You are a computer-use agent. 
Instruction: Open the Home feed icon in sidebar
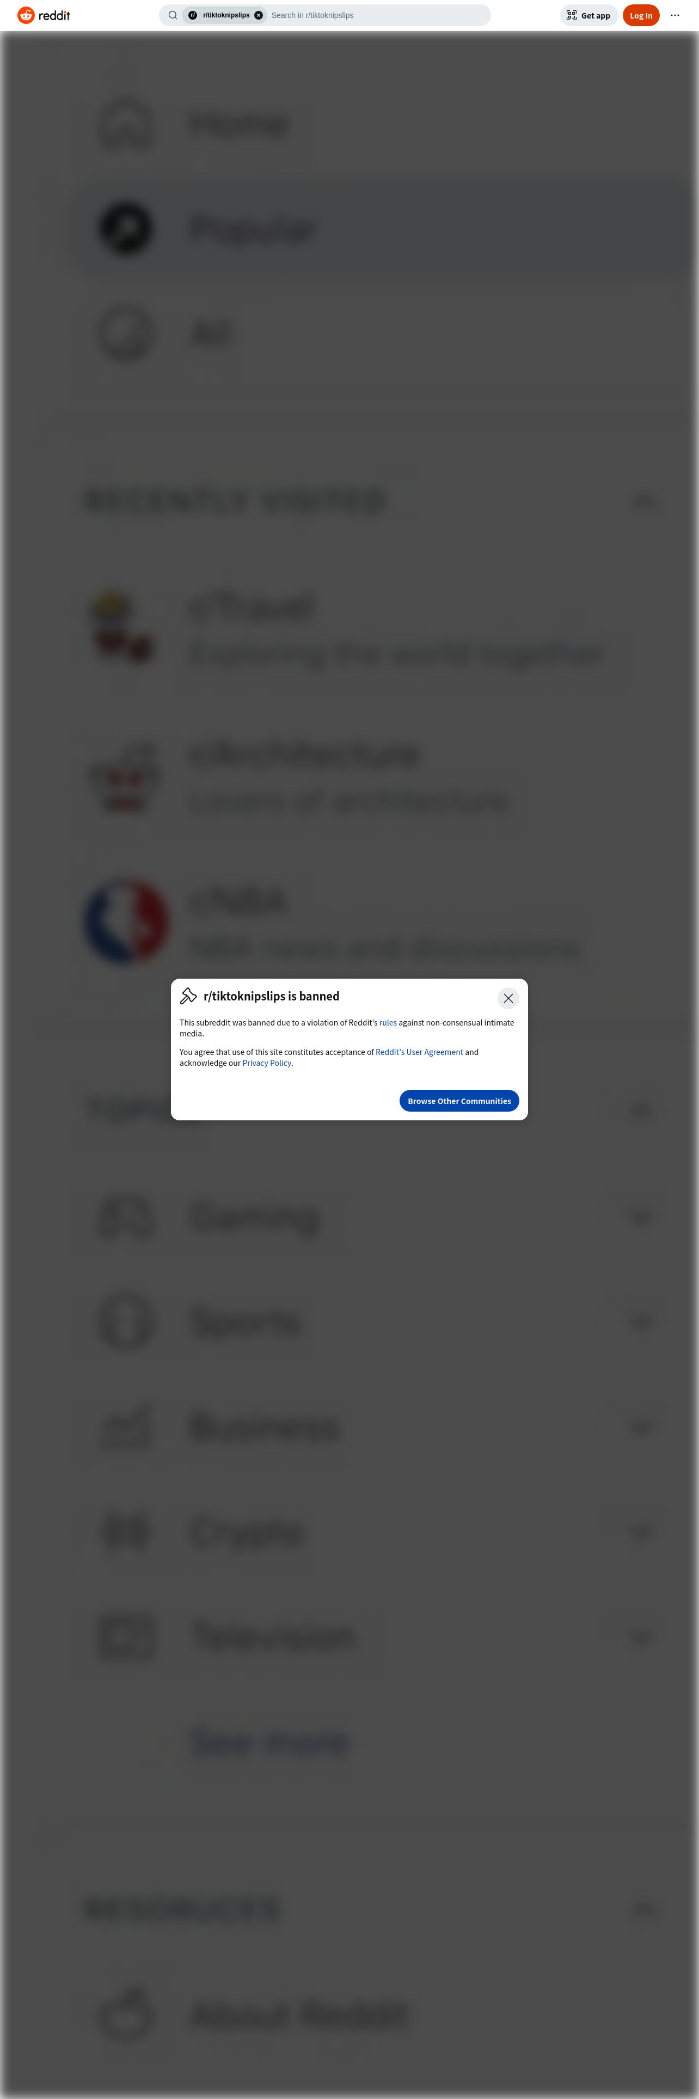125,124
